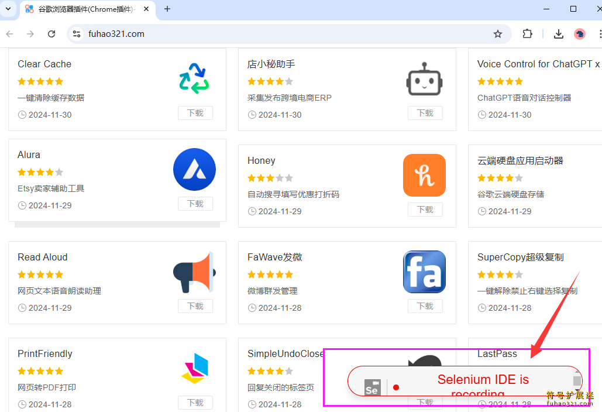Open the Clear Cache title link
This screenshot has width=602, height=412.
pyautogui.click(x=44, y=64)
